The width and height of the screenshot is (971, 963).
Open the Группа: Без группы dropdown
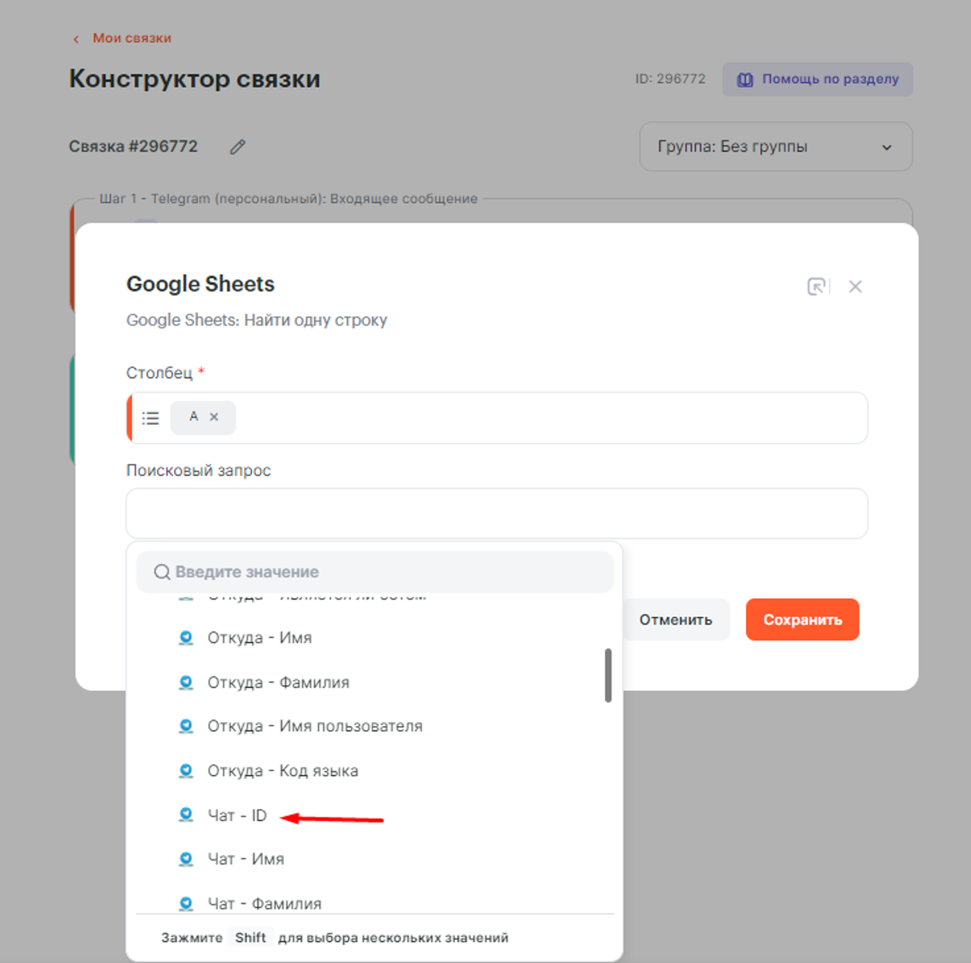click(775, 147)
